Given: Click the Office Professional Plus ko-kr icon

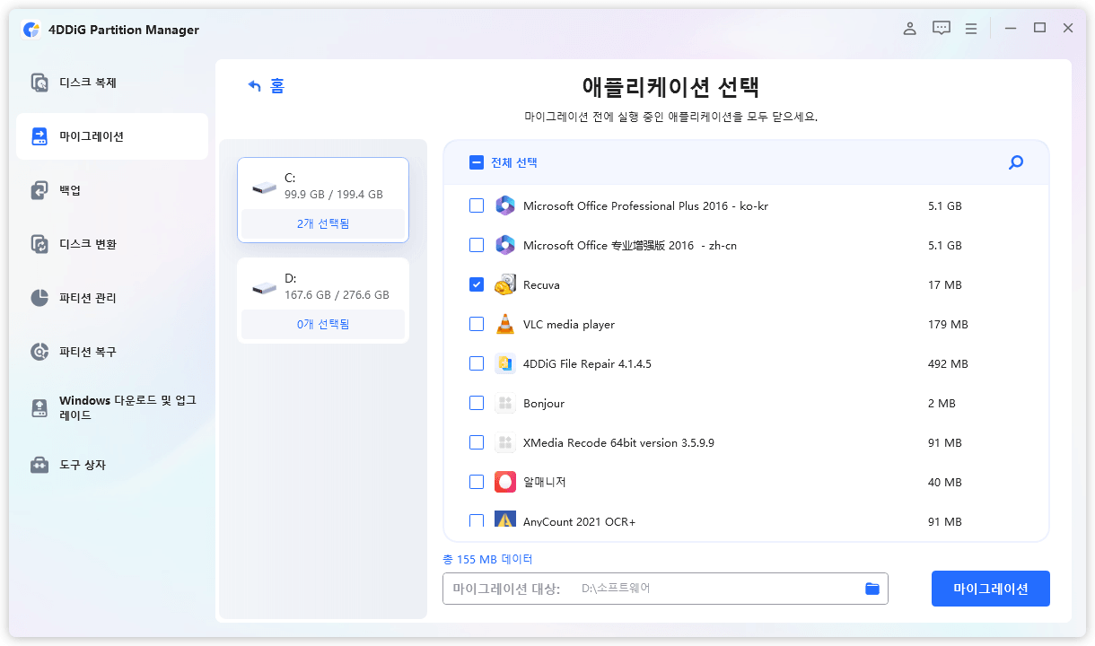Looking at the screenshot, I should tap(505, 205).
